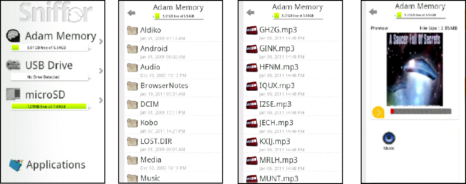Open the microSD card icon
Viewport: 466px width, 184px height.
tap(13, 94)
